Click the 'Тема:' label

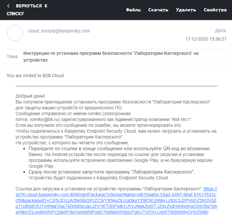pos(12,56)
